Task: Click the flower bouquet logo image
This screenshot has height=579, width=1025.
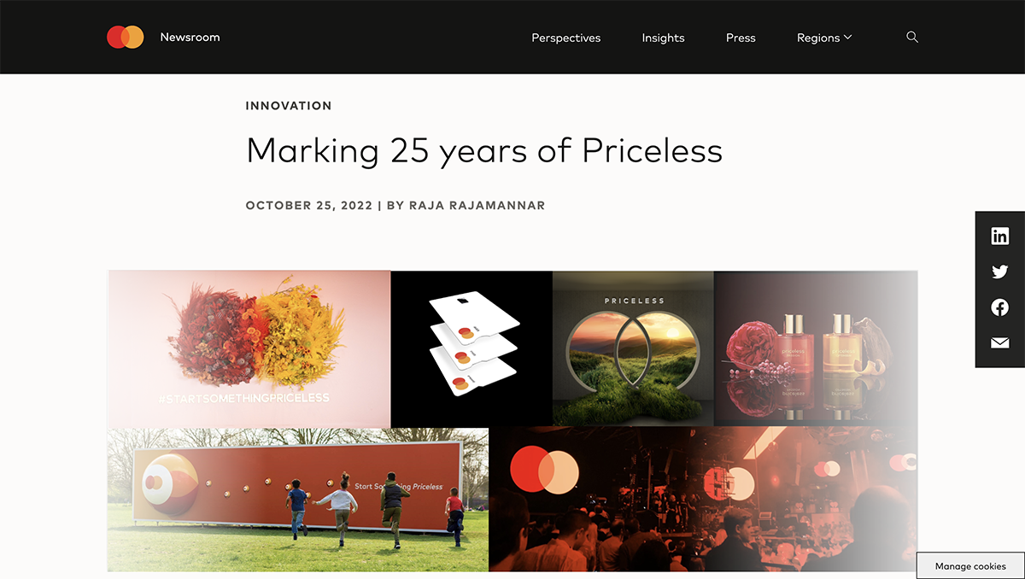Action: pos(249,348)
